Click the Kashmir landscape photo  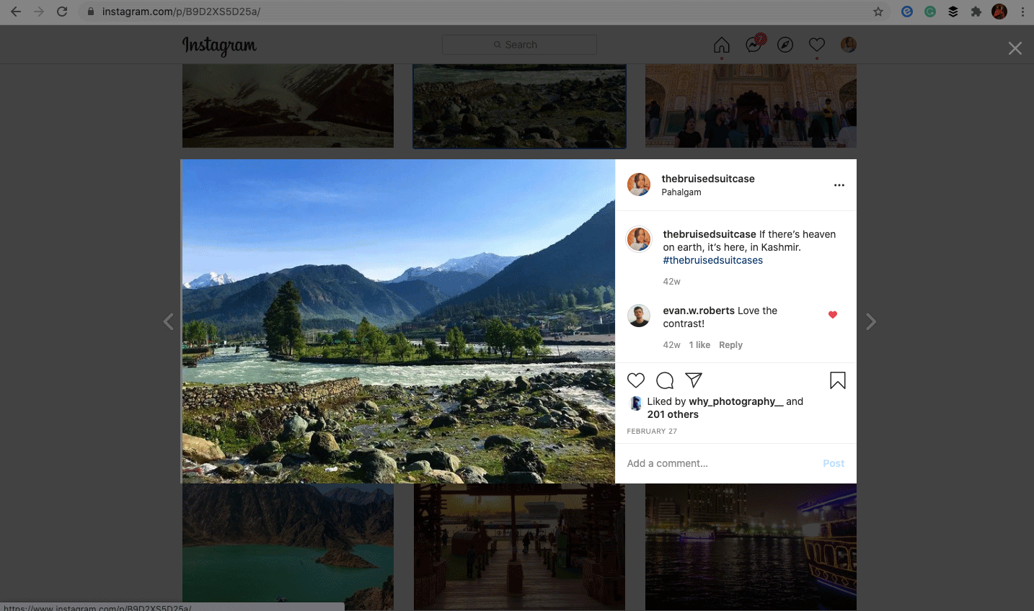click(x=398, y=321)
